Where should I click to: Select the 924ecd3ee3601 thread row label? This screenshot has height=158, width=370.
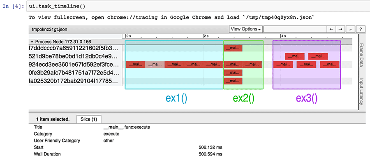coord(73,65)
